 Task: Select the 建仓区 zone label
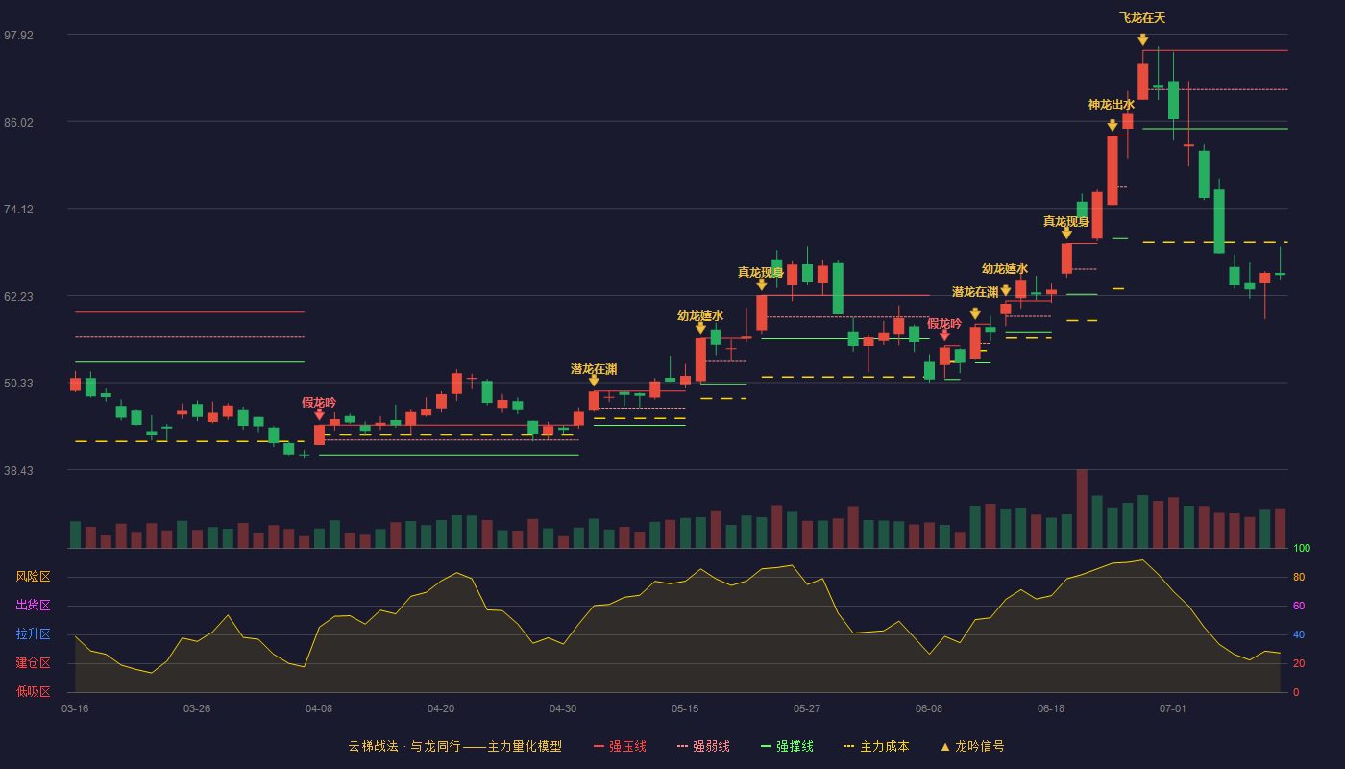tap(33, 663)
